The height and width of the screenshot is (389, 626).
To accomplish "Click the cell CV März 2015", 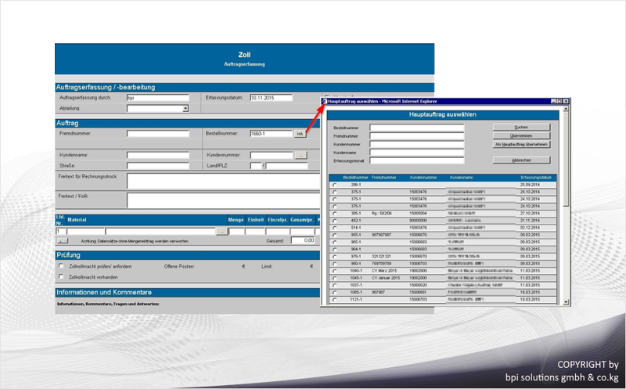I will [384, 271].
